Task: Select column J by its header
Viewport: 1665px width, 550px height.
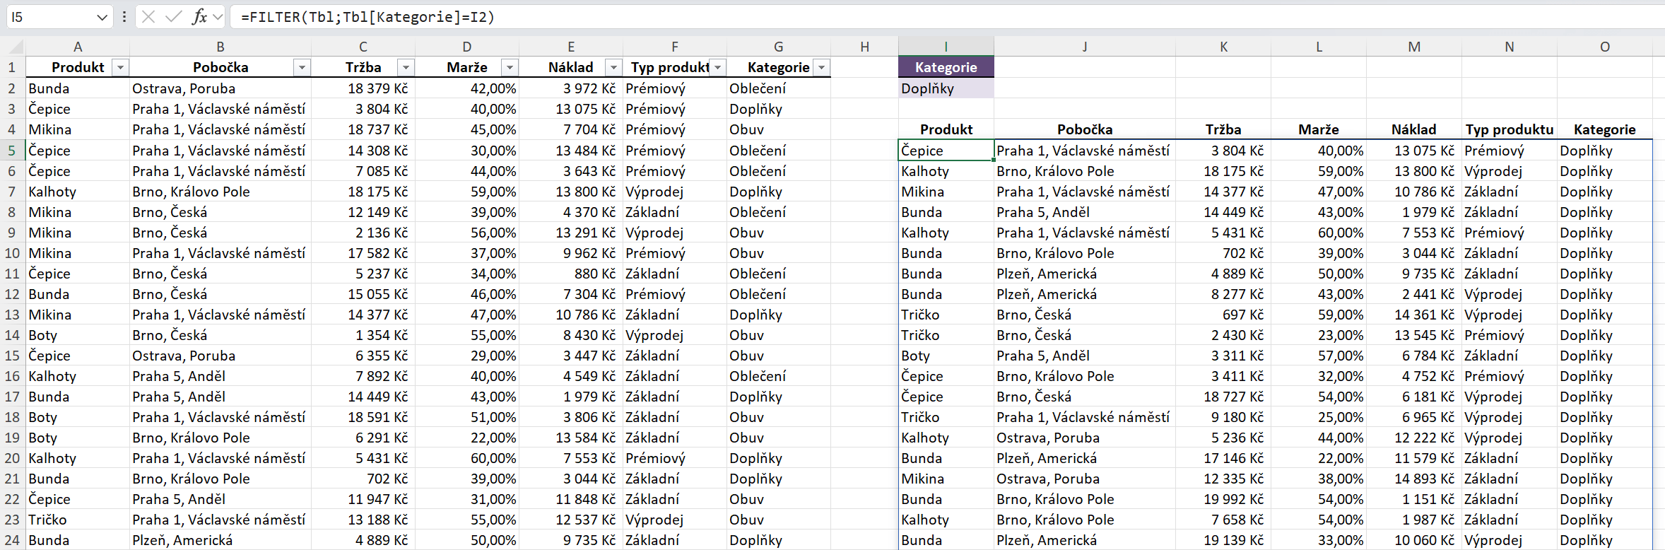Action: tap(1084, 47)
